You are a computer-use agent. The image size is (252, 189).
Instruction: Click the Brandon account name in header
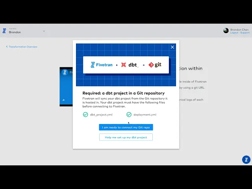(x=15, y=32)
